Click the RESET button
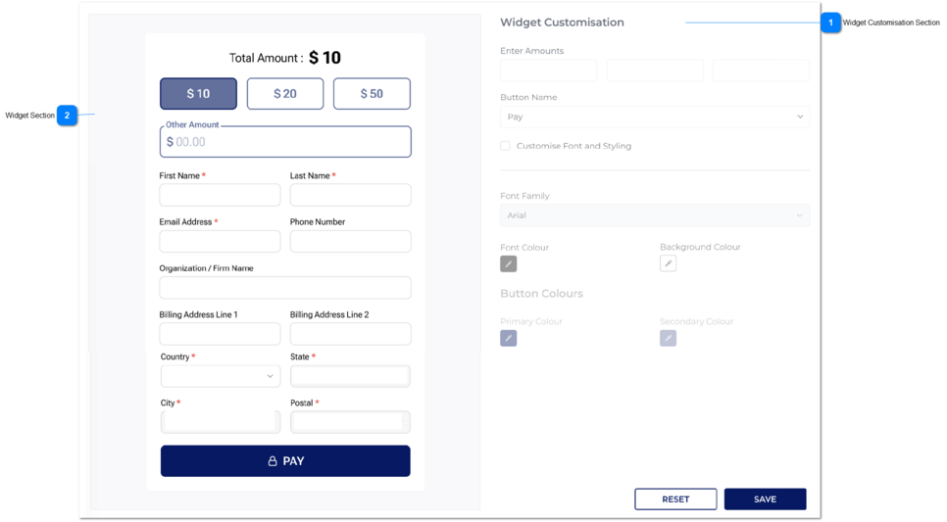This screenshot has width=947, height=522. tap(675, 499)
